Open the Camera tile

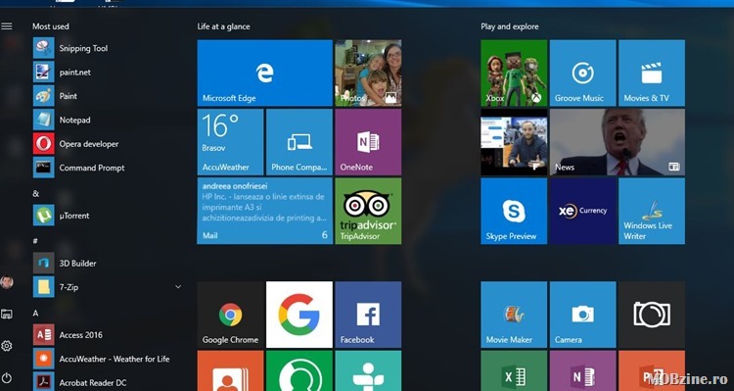583,315
